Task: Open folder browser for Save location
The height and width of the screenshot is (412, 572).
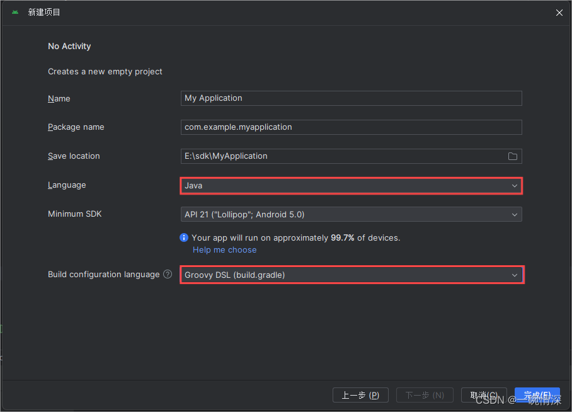Action: 513,156
